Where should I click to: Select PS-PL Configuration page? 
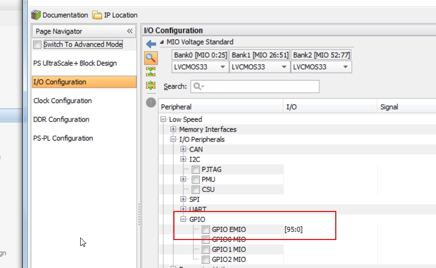tap(63, 138)
